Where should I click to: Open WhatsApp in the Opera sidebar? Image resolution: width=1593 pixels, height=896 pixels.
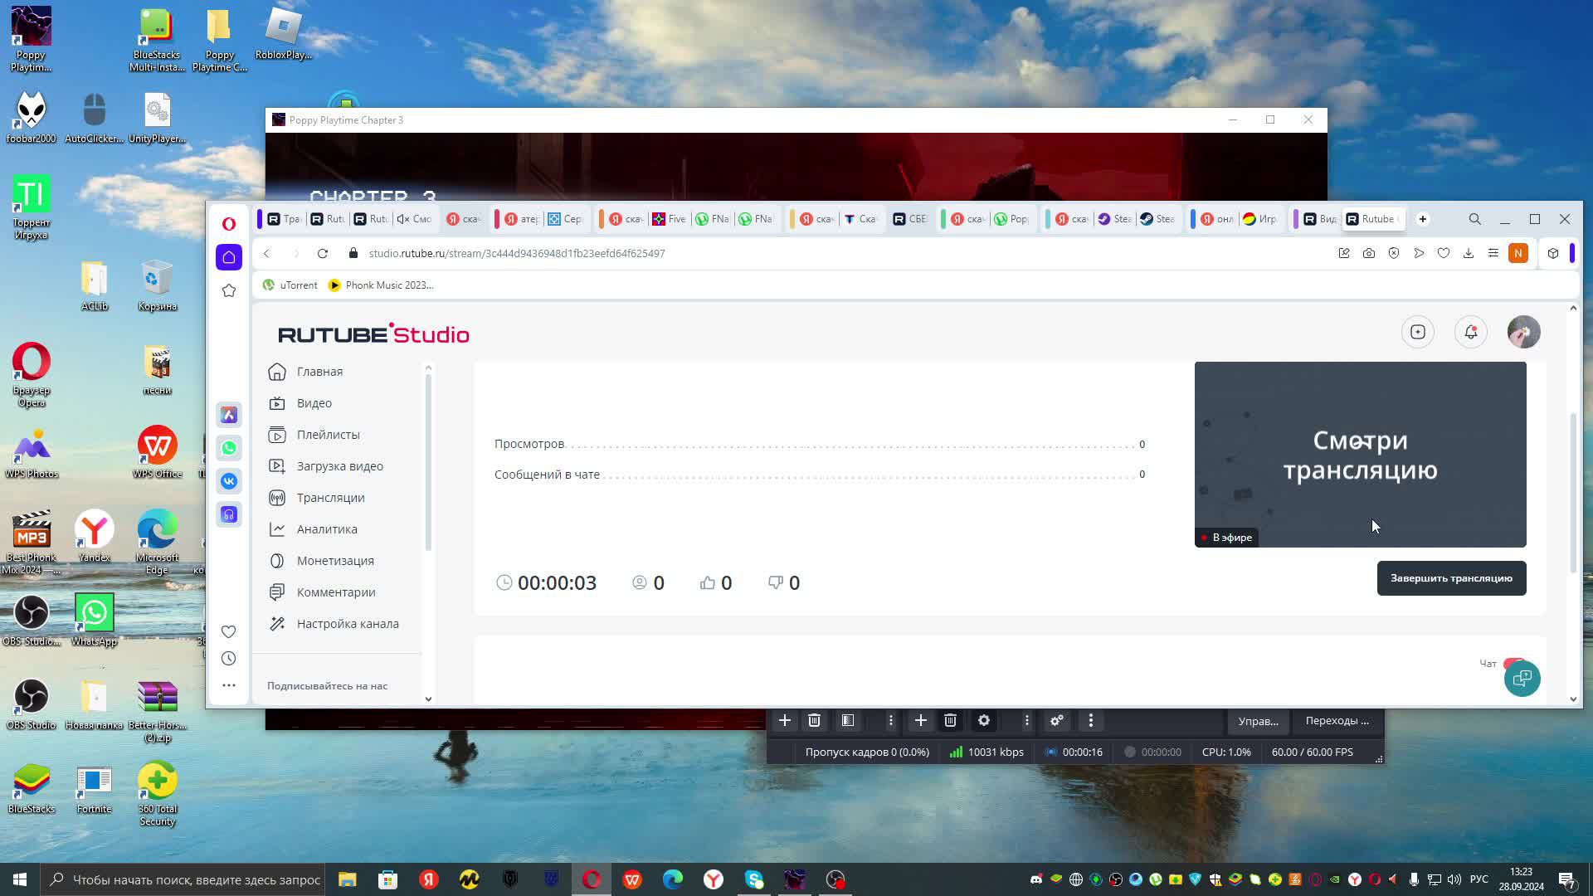(x=229, y=448)
